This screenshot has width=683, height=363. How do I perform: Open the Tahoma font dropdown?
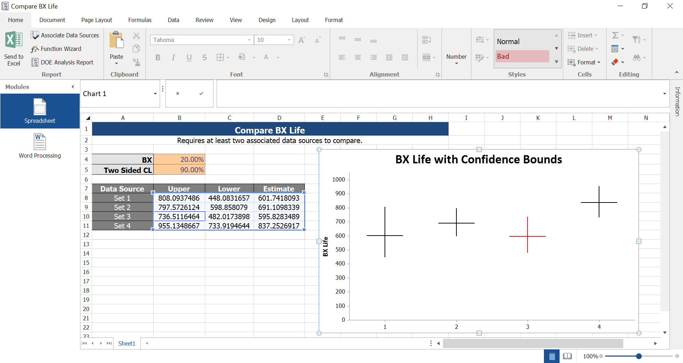coord(249,40)
